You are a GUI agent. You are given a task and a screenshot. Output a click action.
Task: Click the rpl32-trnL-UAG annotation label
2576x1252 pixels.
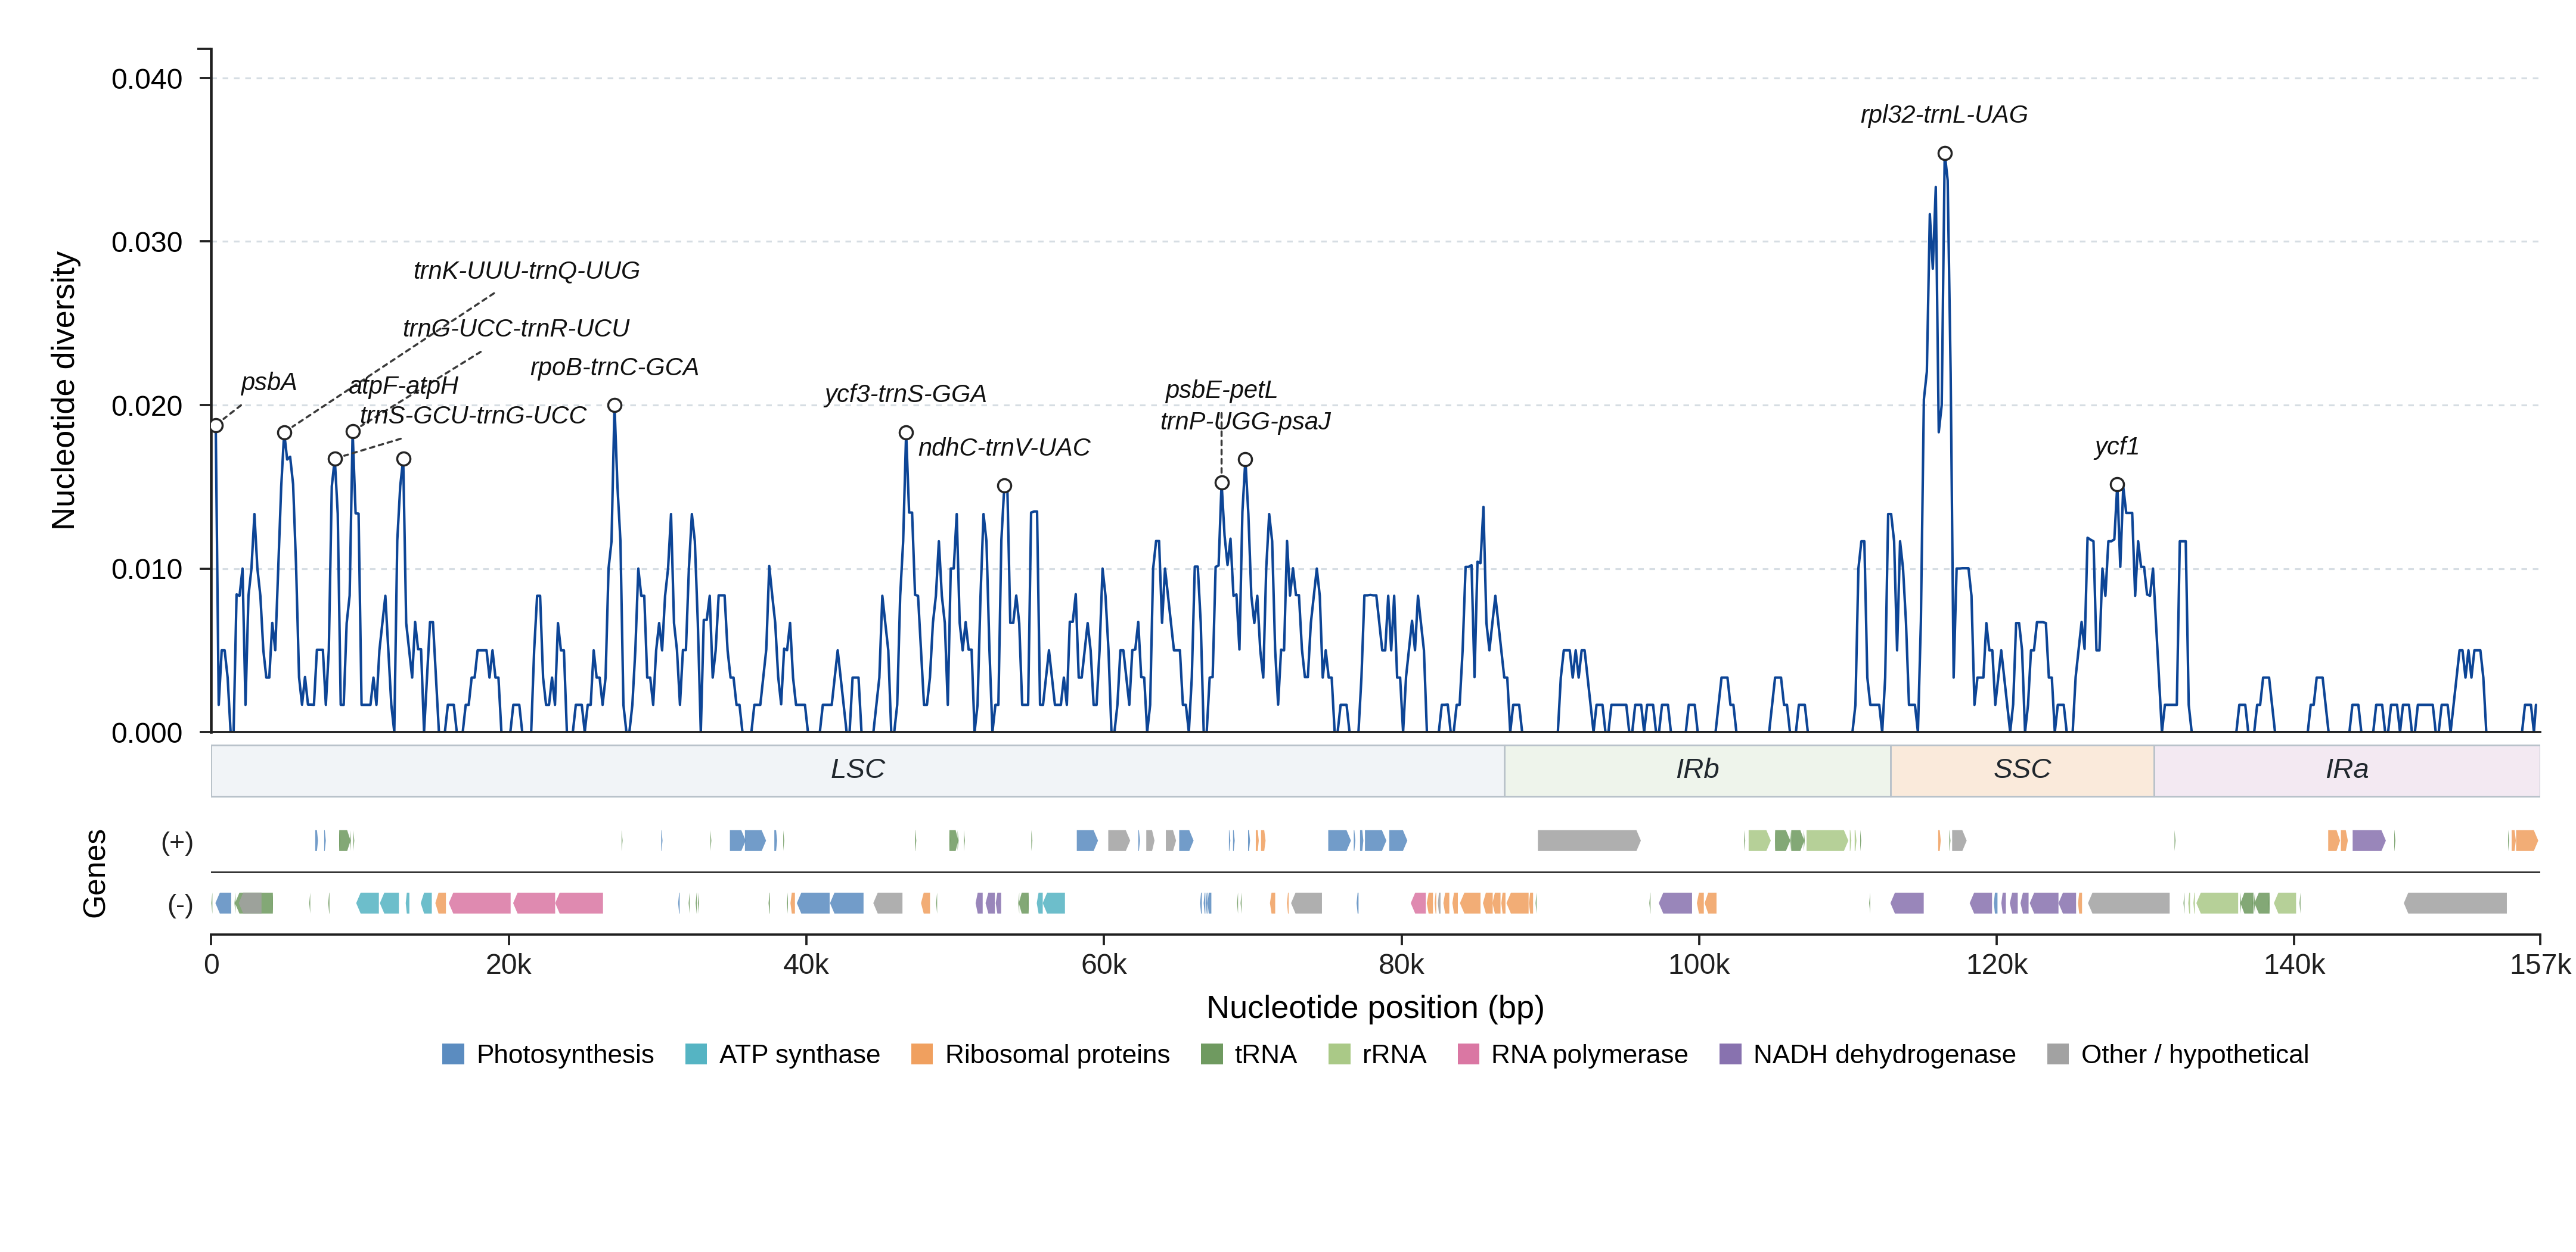(x=1944, y=115)
